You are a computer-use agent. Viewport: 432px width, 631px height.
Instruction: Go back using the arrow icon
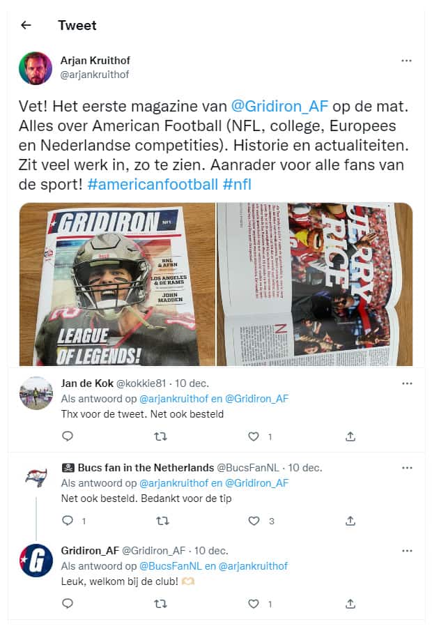pos(26,25)
